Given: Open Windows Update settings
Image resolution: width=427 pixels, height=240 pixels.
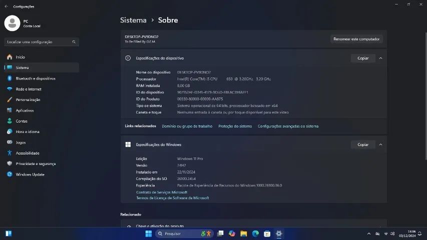Looking at the screenshot, I should click(x=42, y=174).
